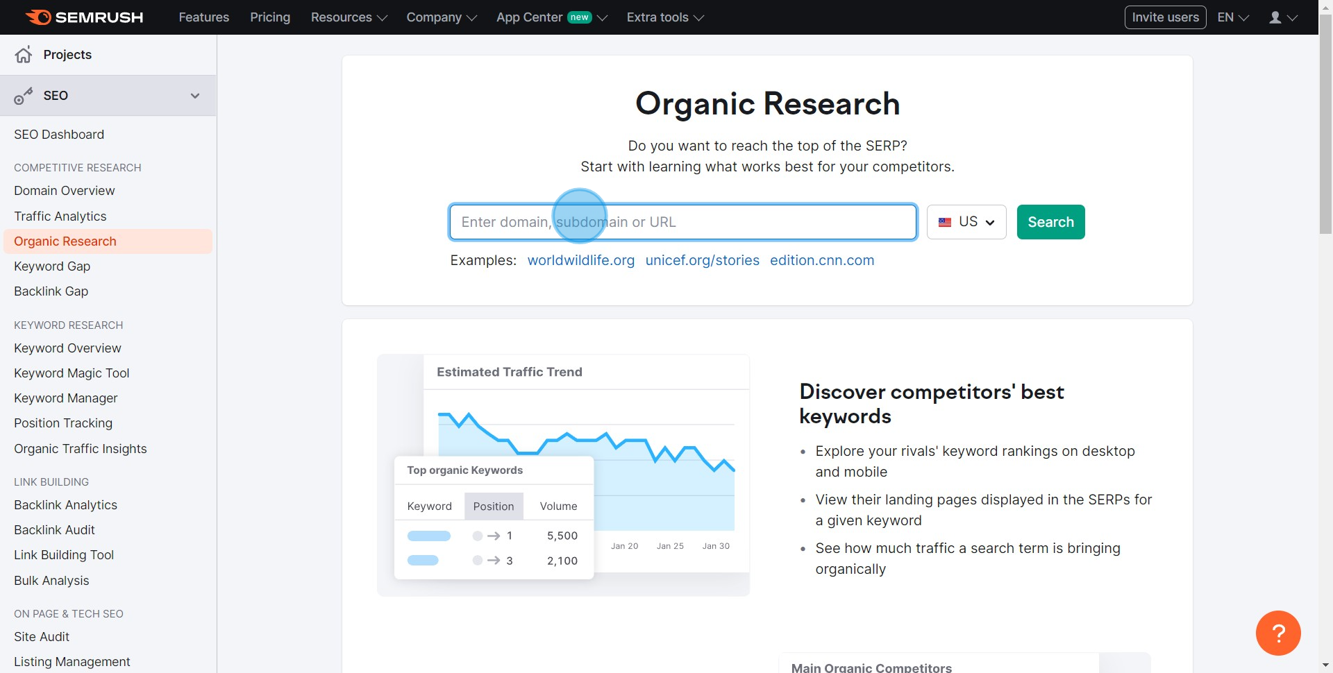Open SEO Dashboard
The width and height of the screenshot is (1333, 673).
pos(59,135)
